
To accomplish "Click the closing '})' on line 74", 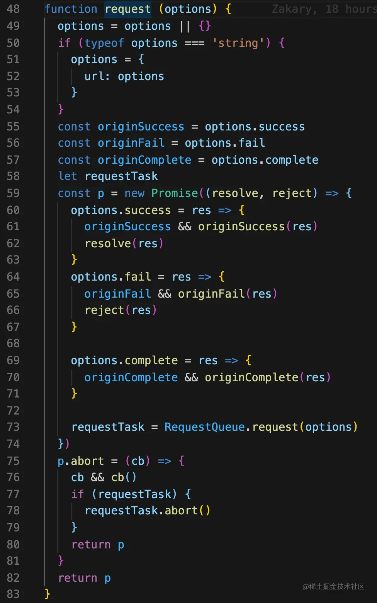I will pyautogui.click(x=64, y=444).
